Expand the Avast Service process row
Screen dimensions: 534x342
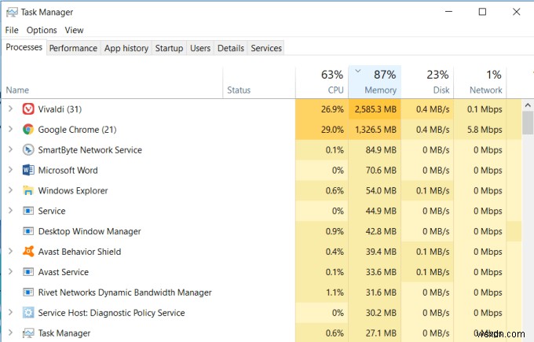click(x=10, y=272)
